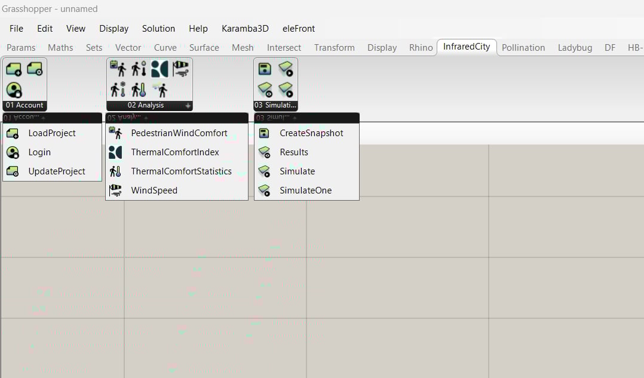644x378 pixels.
Task: Open the Display menu in the menu bar
Action: [x=114, y=28]
